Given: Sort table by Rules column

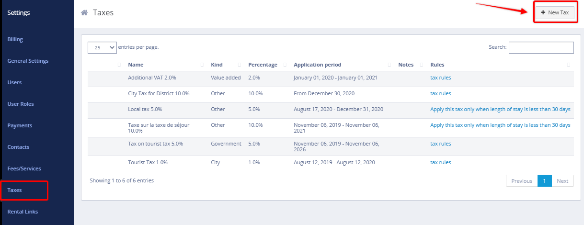Looking at the screenshot, I should [x=437, y=65].
